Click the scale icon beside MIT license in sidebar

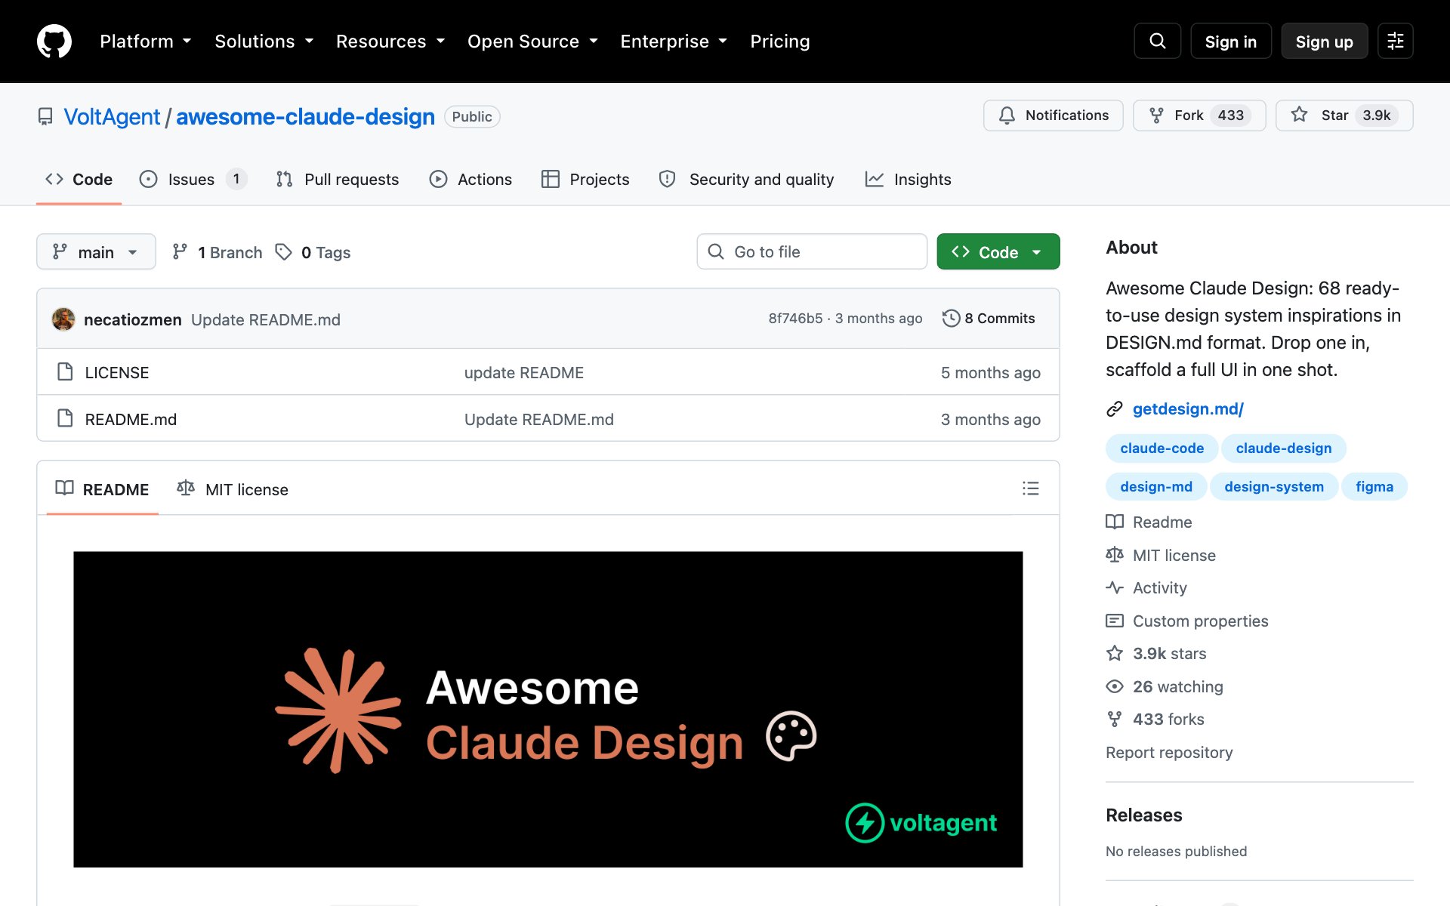[x=1114, y=555]
